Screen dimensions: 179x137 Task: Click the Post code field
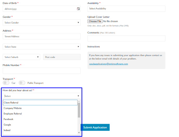tap(62, 57)
